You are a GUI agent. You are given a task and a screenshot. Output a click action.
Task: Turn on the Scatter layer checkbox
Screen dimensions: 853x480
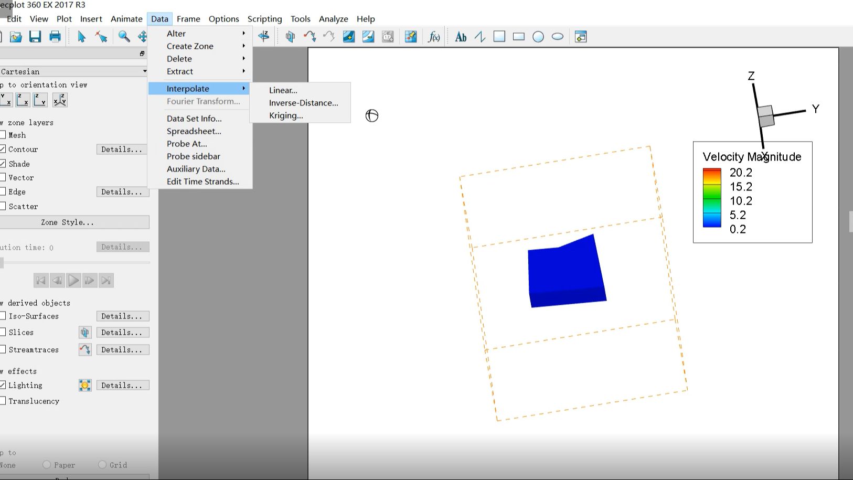pyautogui.click(x=3, y=206)
